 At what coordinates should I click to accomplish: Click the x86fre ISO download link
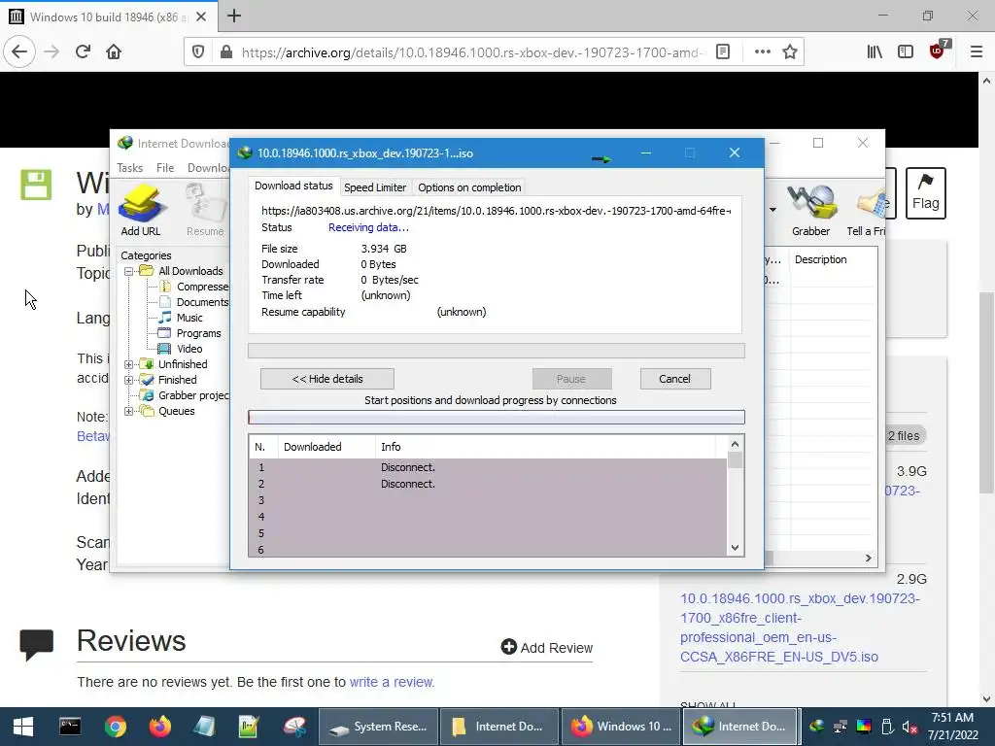[800, 627]
